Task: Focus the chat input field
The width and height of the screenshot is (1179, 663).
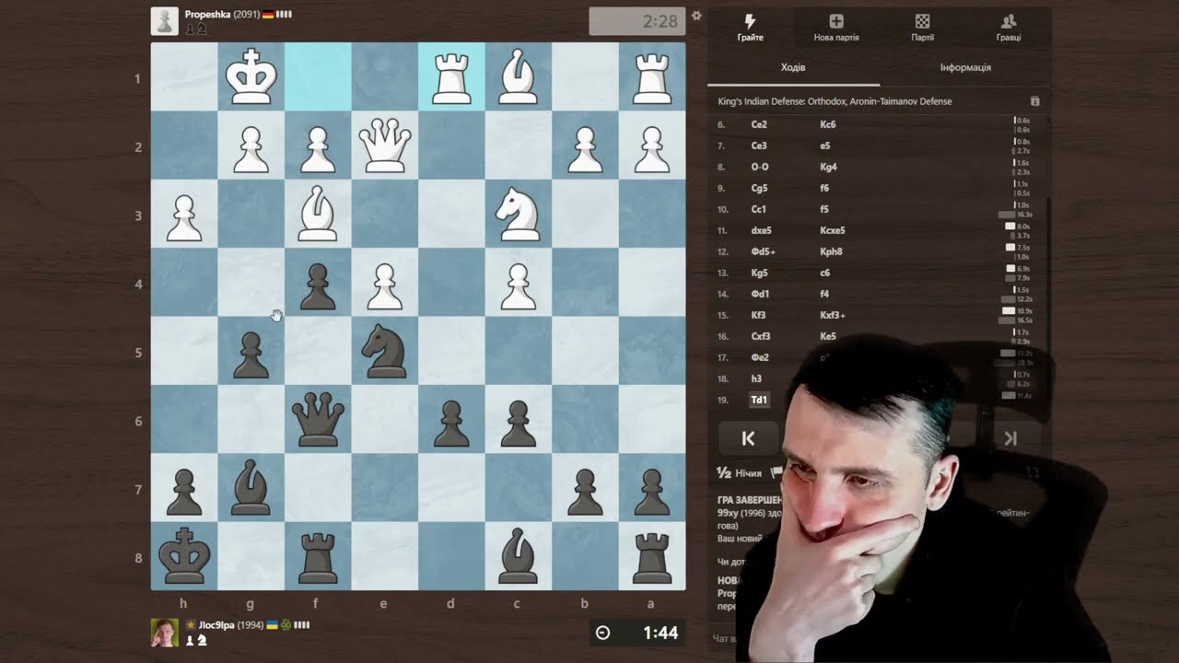Action: tap(726, 637)
